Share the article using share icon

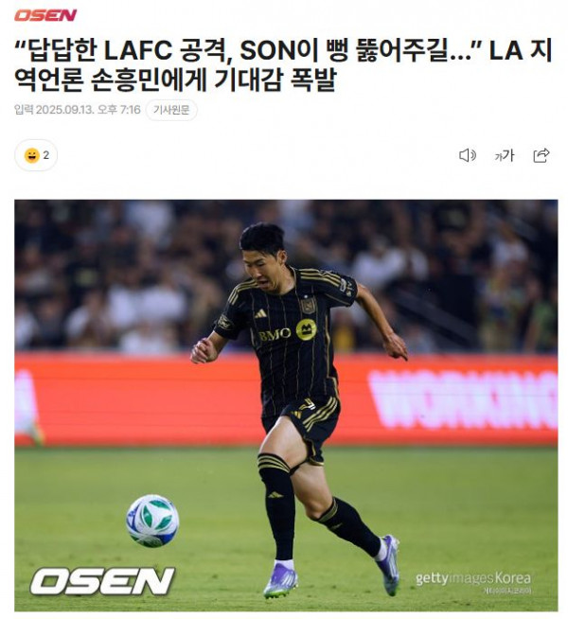click(x=541, y=155)
